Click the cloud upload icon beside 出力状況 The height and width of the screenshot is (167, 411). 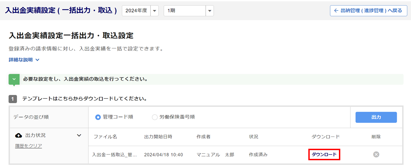click(x=19, y=135)
